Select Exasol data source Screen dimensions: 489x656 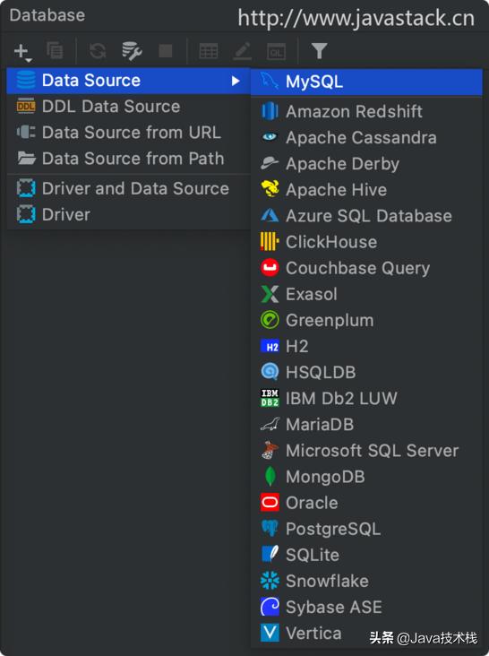366,294
